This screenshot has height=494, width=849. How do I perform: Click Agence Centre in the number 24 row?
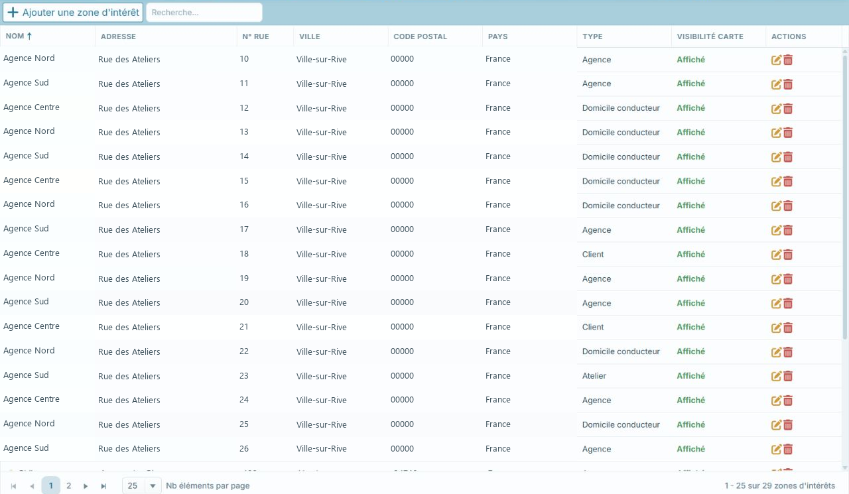tap(31, 399)
